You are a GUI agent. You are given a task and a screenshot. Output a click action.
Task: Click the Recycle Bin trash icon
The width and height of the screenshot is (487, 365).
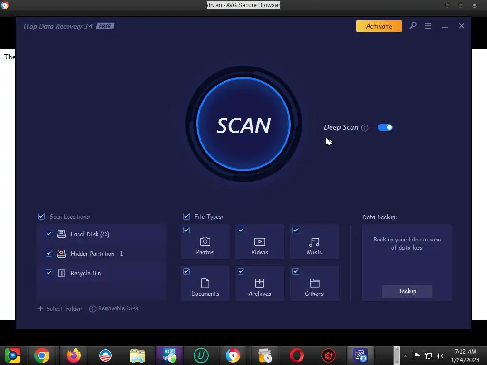(x=61, y=273)
